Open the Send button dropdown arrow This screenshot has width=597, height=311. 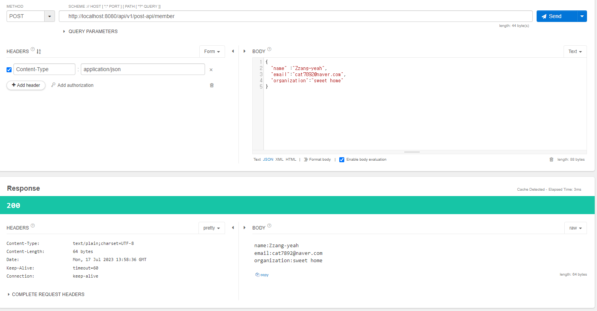pos(582,16)
